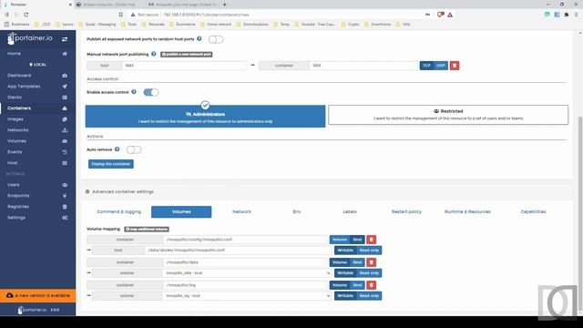Select UDP protocol for the port mapping
The width and height of the screenshot is (583, 328).
point(441,66)
